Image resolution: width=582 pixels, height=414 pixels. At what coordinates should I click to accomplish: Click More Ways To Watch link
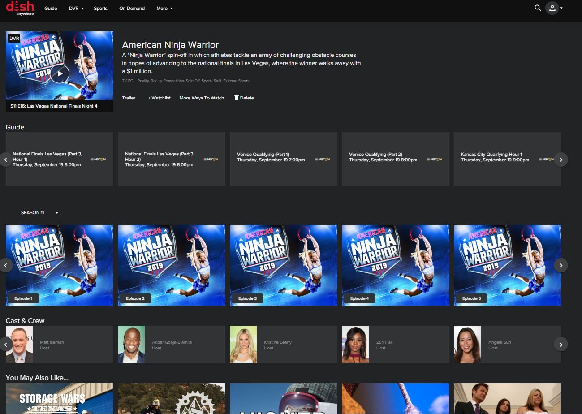(x=202, y=98)
